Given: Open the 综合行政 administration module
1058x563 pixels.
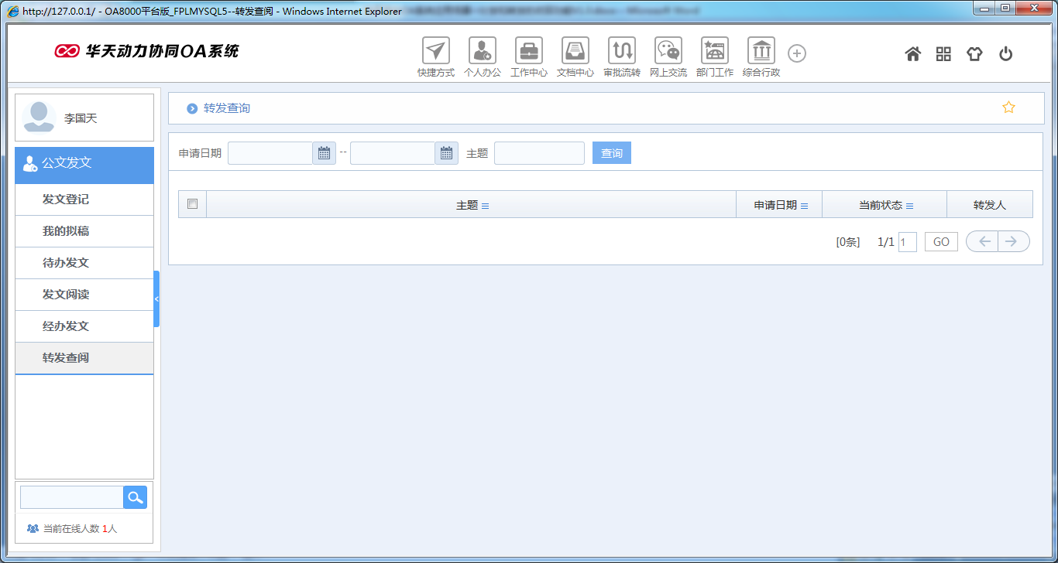Looking at the screenshot, I should (761, 53).
